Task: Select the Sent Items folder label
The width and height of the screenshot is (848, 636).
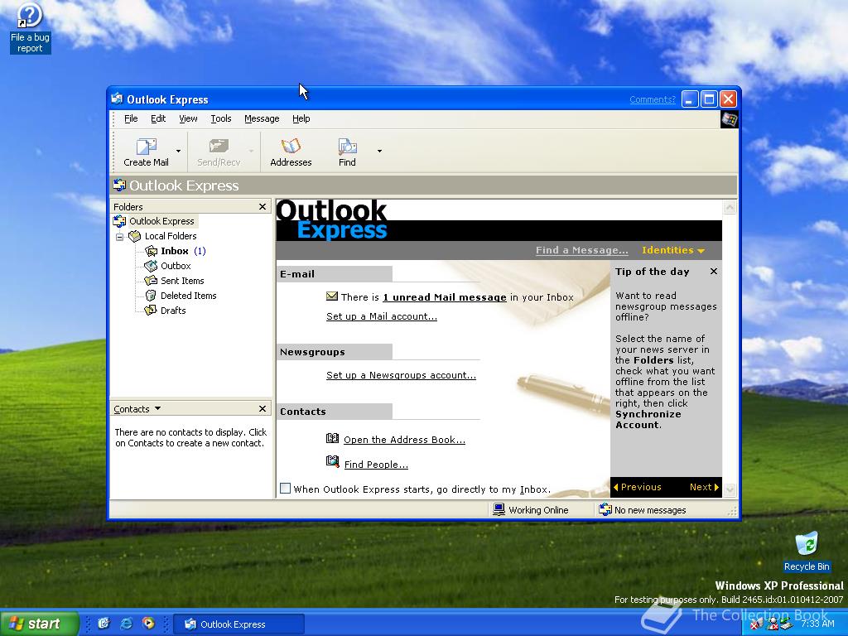Action: pos(182,281)
